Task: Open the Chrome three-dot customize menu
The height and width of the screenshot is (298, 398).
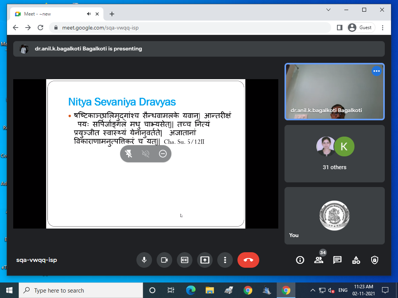Action: click(x=383, y=28)
